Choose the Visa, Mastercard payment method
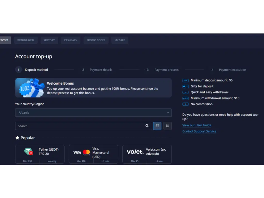 [93, 152]
